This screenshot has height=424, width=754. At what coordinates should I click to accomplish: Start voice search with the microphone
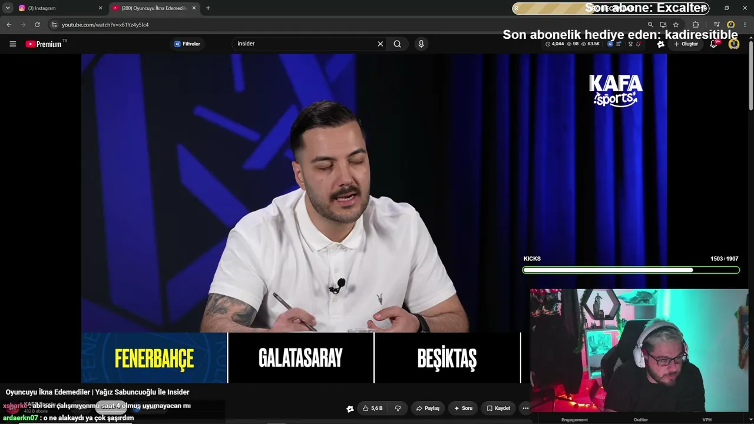pyautogui.click(x=421, y=44)
